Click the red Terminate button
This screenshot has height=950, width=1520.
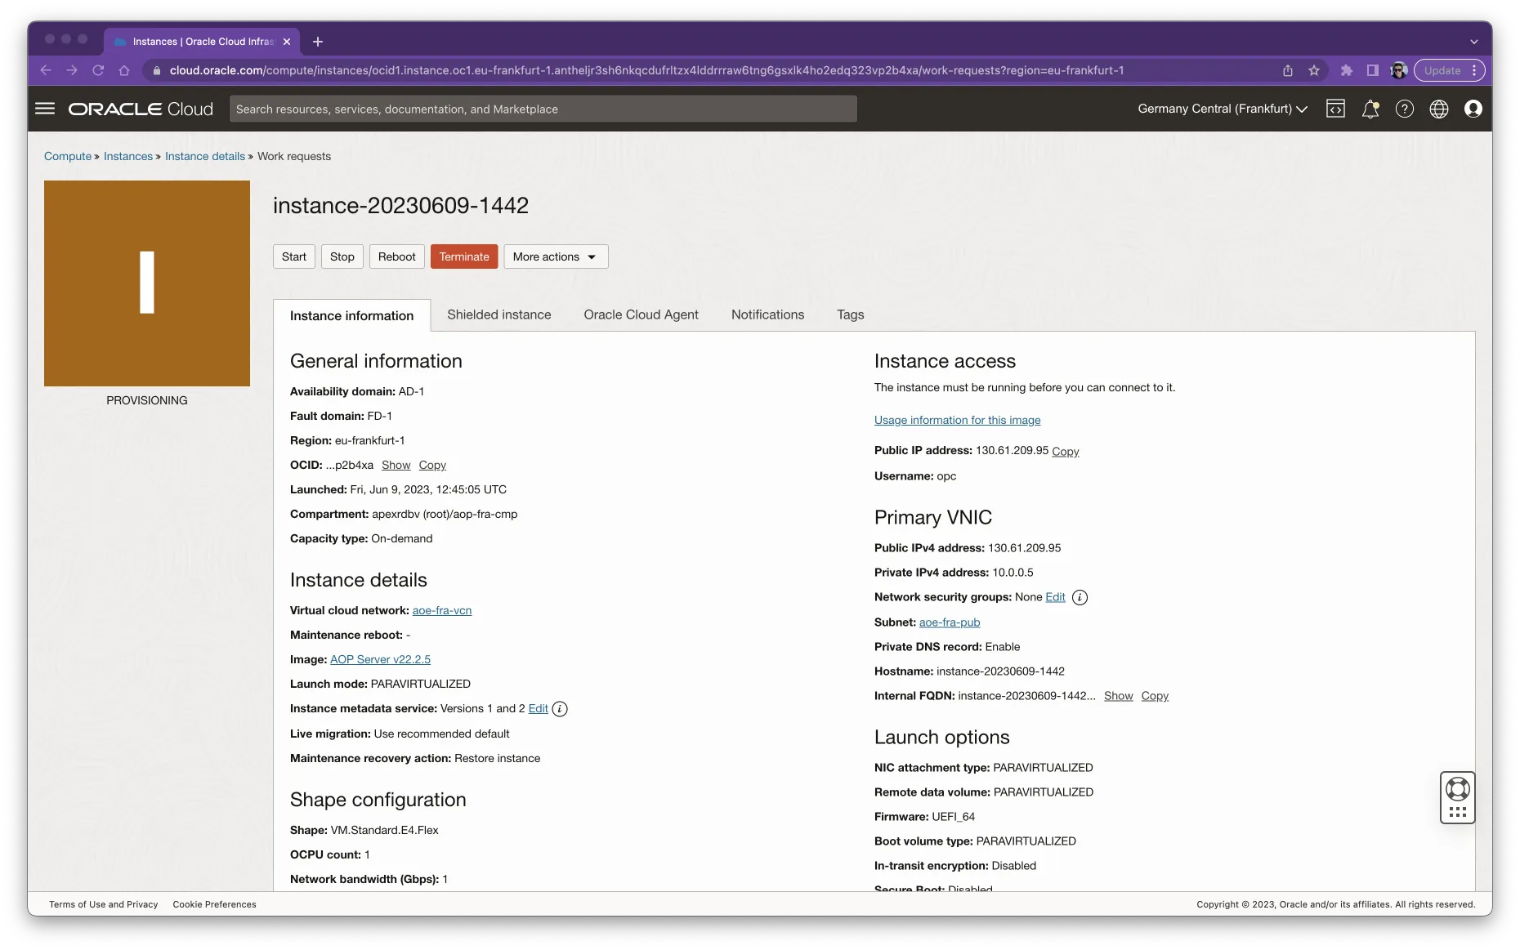coord(464,256)
